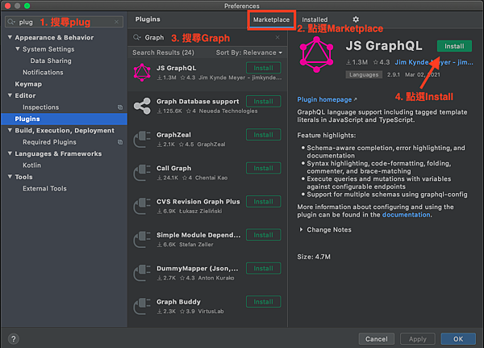This screenshot has height=348, width=484.
Task: Click the Languages category tag
Action: point(364,74)
